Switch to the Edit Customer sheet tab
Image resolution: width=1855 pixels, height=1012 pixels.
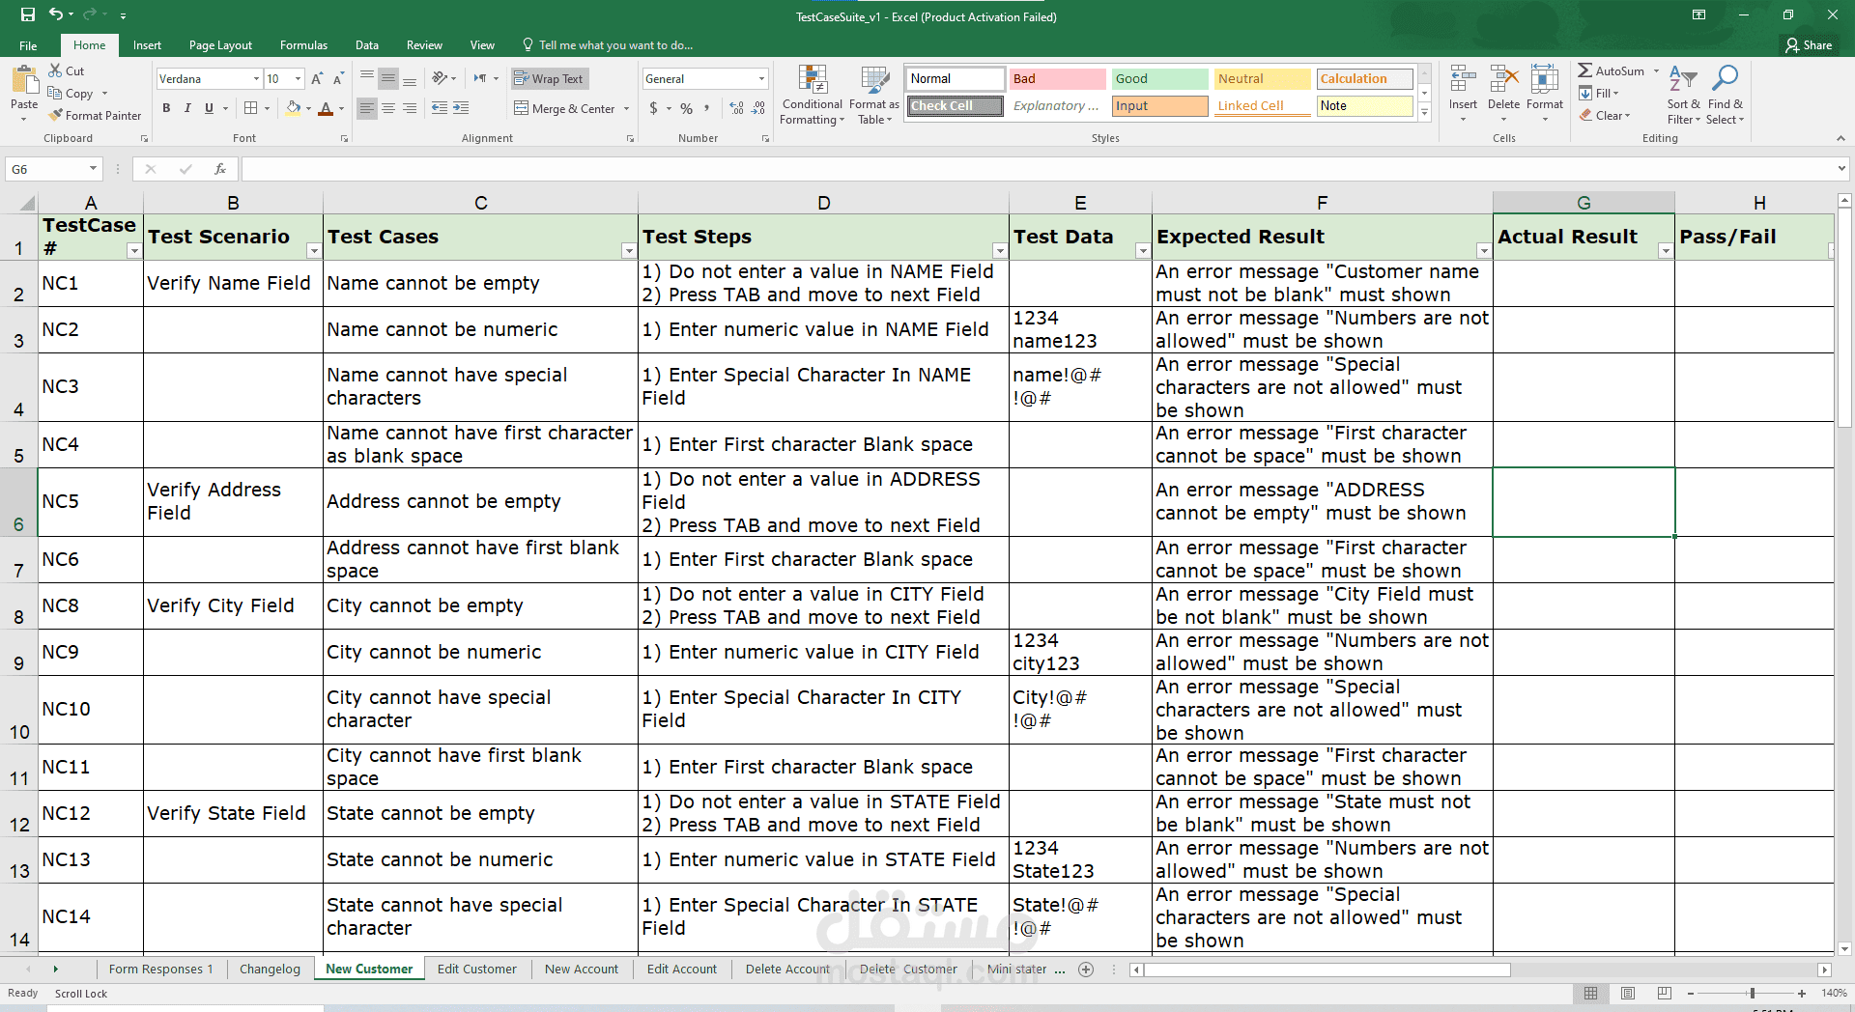(477, 969)
